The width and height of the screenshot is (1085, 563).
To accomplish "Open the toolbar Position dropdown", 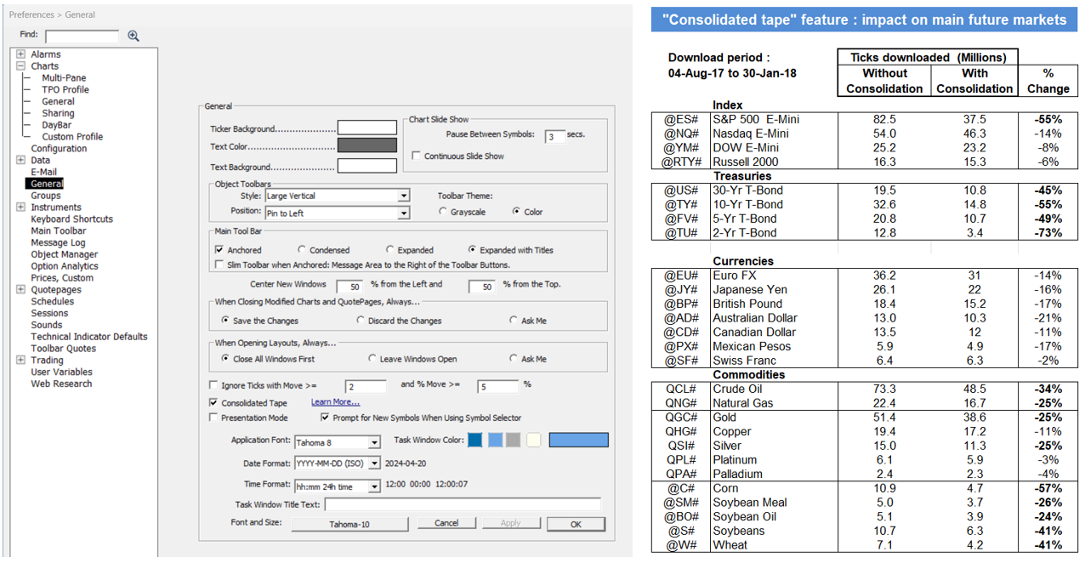I will (x=404, y=213).
